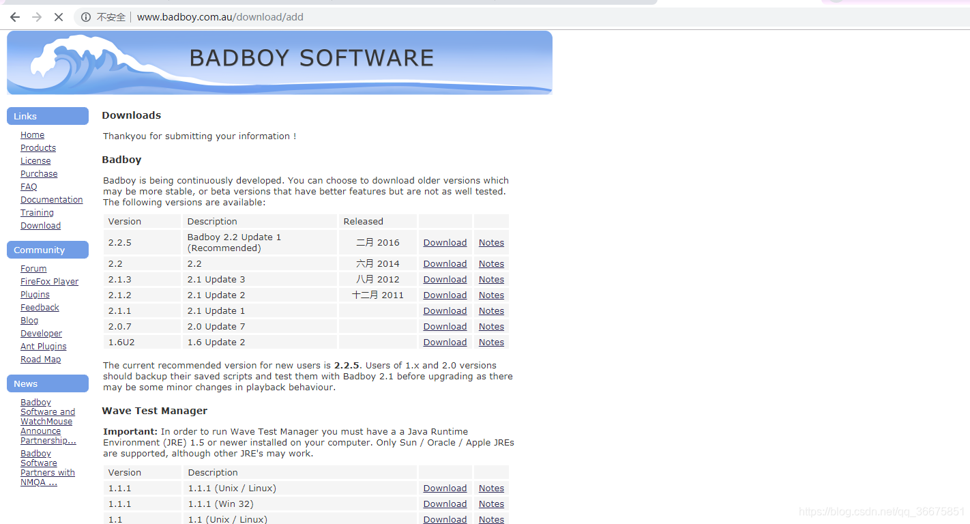
Task: Open Forum link under Community
Action: click(x=33, y=269)
